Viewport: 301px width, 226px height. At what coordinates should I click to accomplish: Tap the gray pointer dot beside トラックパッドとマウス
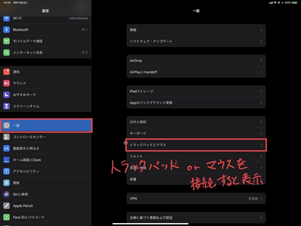[x=126, y=143]
